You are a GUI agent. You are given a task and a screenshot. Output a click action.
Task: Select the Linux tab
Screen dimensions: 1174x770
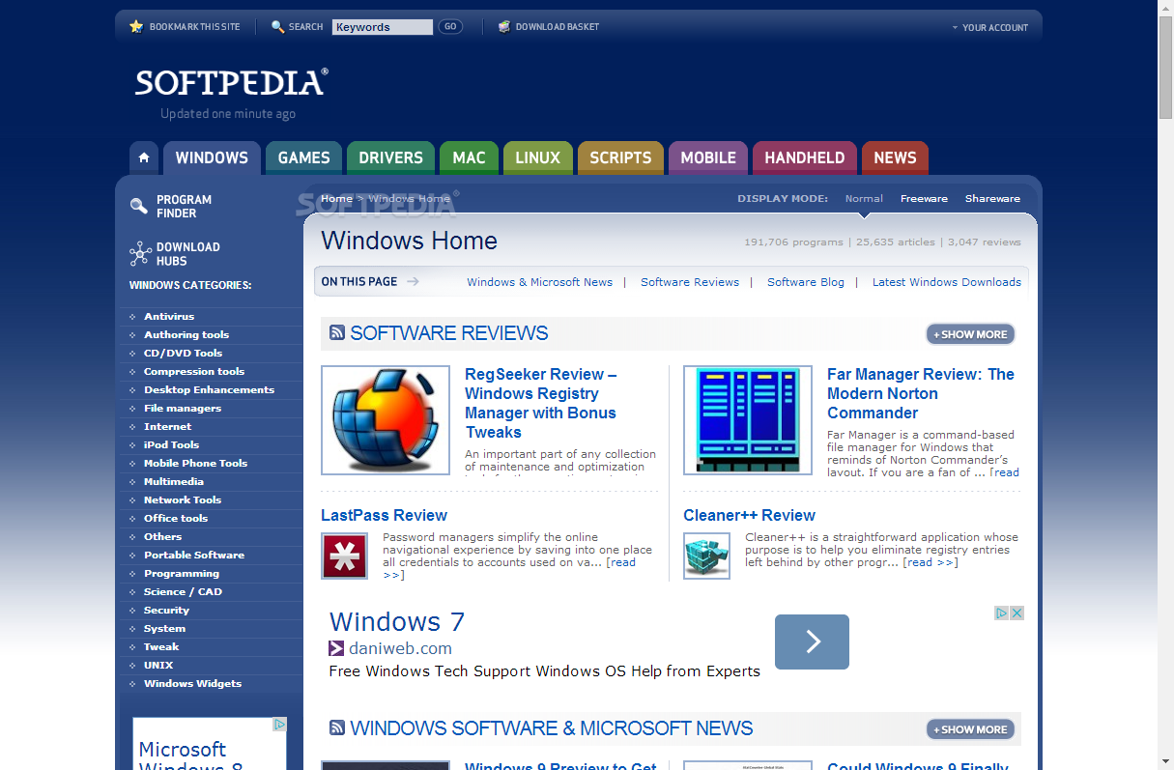(537, 157)
